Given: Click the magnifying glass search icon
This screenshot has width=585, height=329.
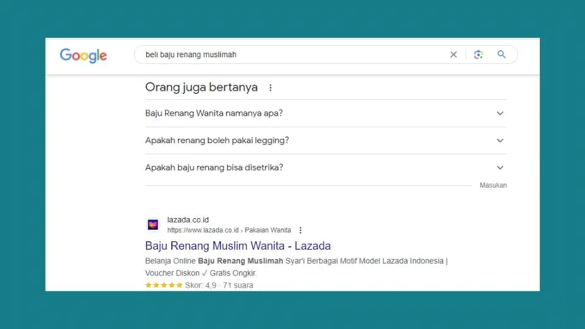Looking at the screenshot, I should pos(502,55).
